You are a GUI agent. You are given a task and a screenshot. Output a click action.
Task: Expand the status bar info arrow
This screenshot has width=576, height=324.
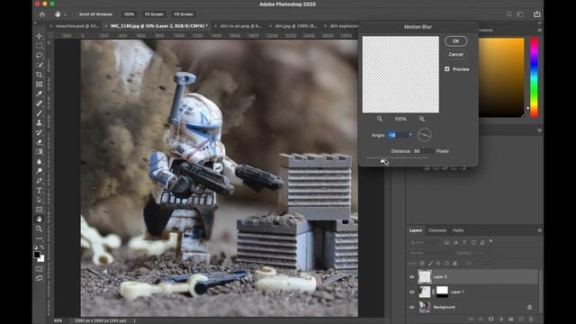(x=134, y=320)
